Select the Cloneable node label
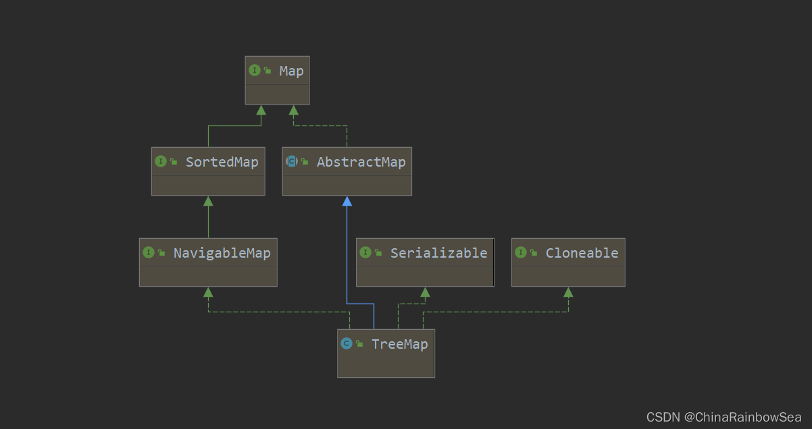The height and width of the screenshot is (429, 812). (x=582, y=253)
